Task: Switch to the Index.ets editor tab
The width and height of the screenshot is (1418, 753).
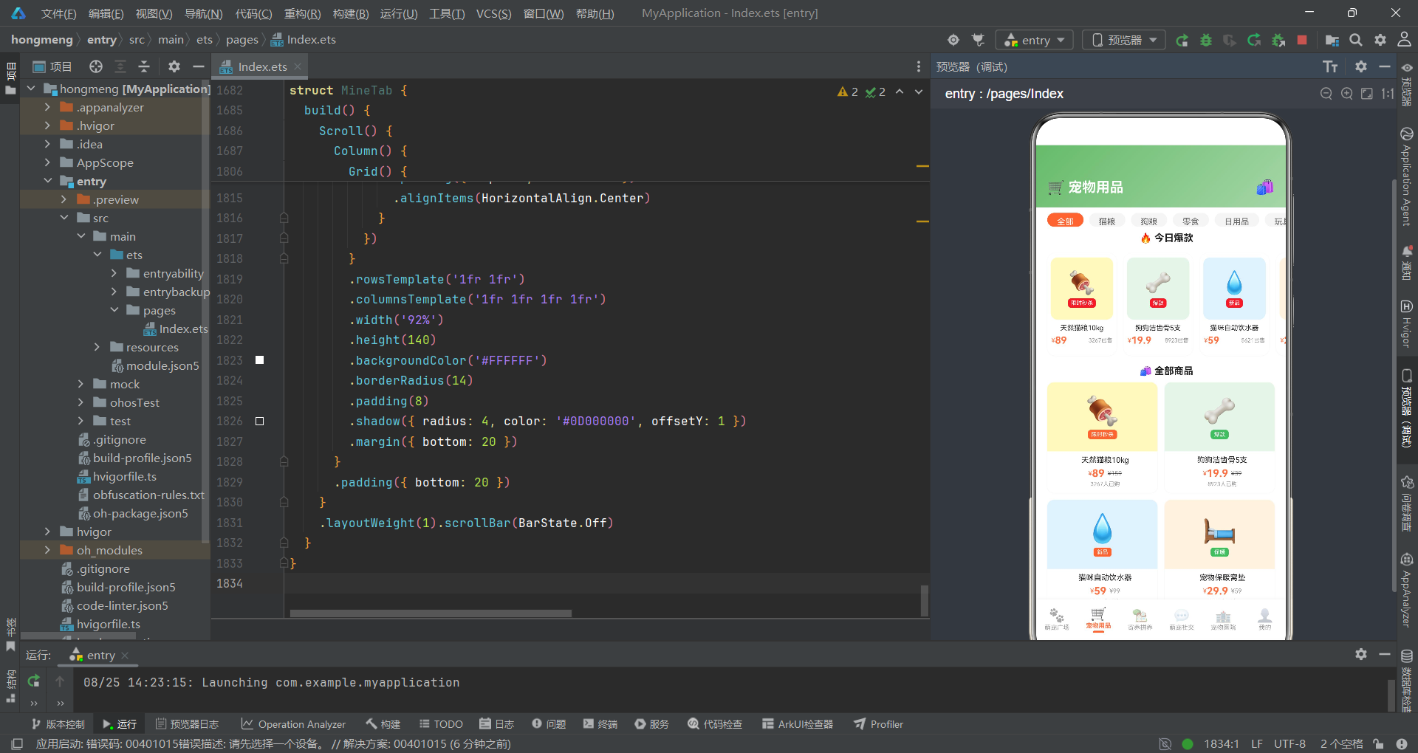Action: pyautogui.click(x=262, y=66)
